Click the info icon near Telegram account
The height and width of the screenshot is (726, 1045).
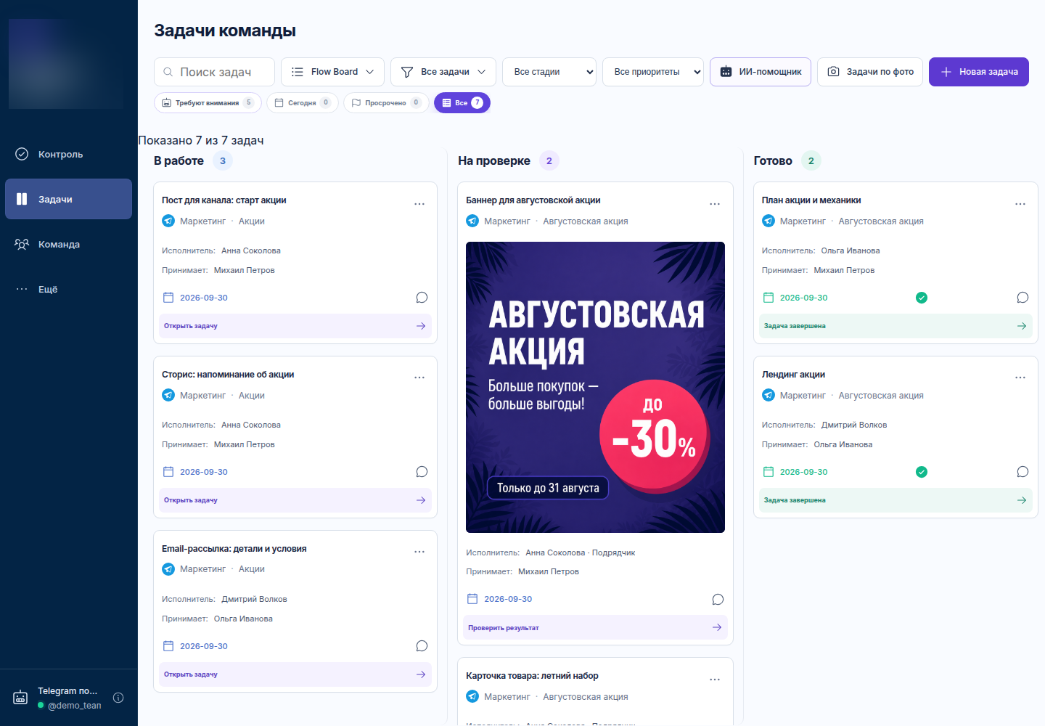pyautogui.click(x=118, y=698)
